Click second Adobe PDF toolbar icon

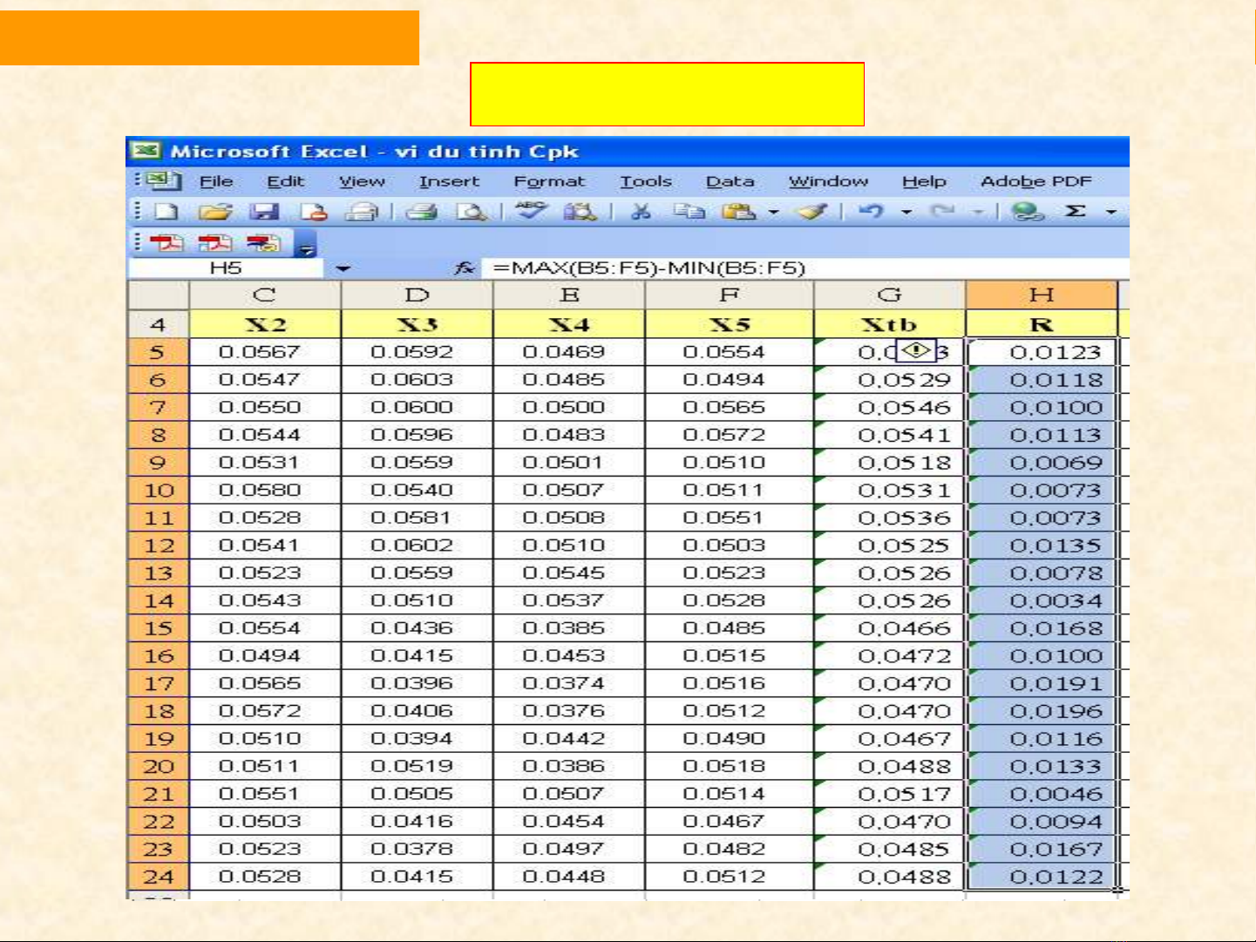[214, 243]
